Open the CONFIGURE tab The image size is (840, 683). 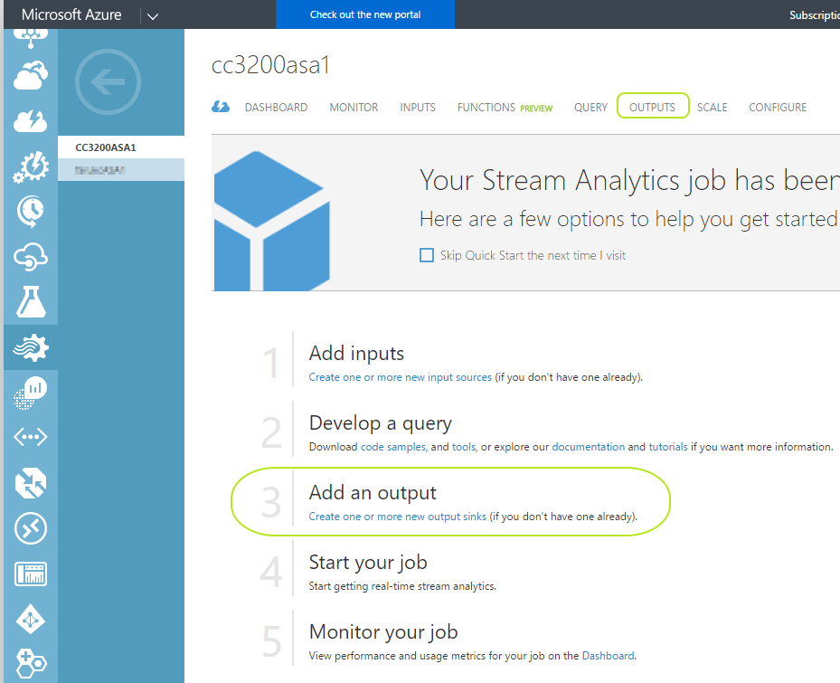tap(778, 108)
